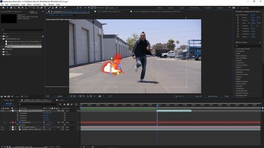Click the Project panel menu icon
The height and width of the screenshot is (148, 264).
[37, 12]
